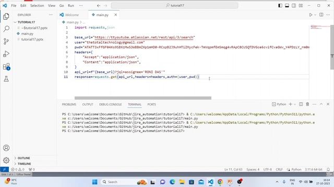Open tutorial17.pptx in the Explorer
The width and height of the screenshot is (334, 187).
pos(32,39)
